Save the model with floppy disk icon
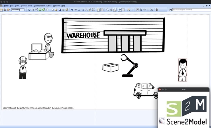211x128 pixels. 60,10
